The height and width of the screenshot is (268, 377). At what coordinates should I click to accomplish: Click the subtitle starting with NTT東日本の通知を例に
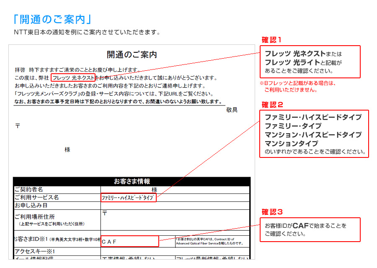click(x=87, y=32)
